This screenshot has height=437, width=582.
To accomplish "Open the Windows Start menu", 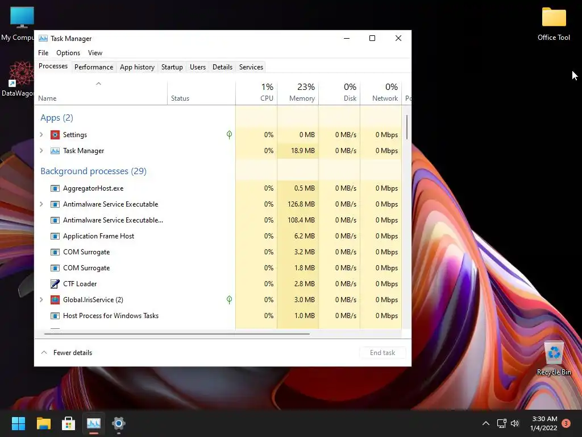I will (18, 423).
